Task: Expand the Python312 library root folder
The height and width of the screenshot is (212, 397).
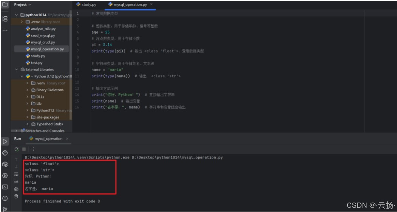Action: 27,110
